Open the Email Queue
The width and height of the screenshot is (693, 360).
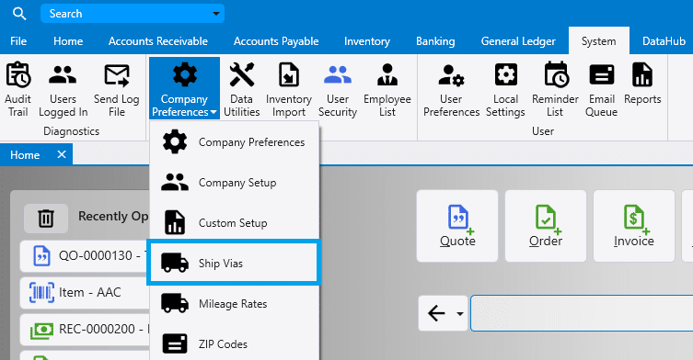pos(602,90)
